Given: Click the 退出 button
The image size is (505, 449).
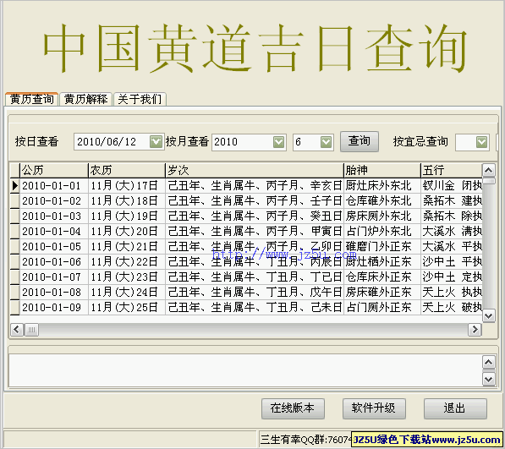Looking at the screenshot, I should (x=455, y=408).
